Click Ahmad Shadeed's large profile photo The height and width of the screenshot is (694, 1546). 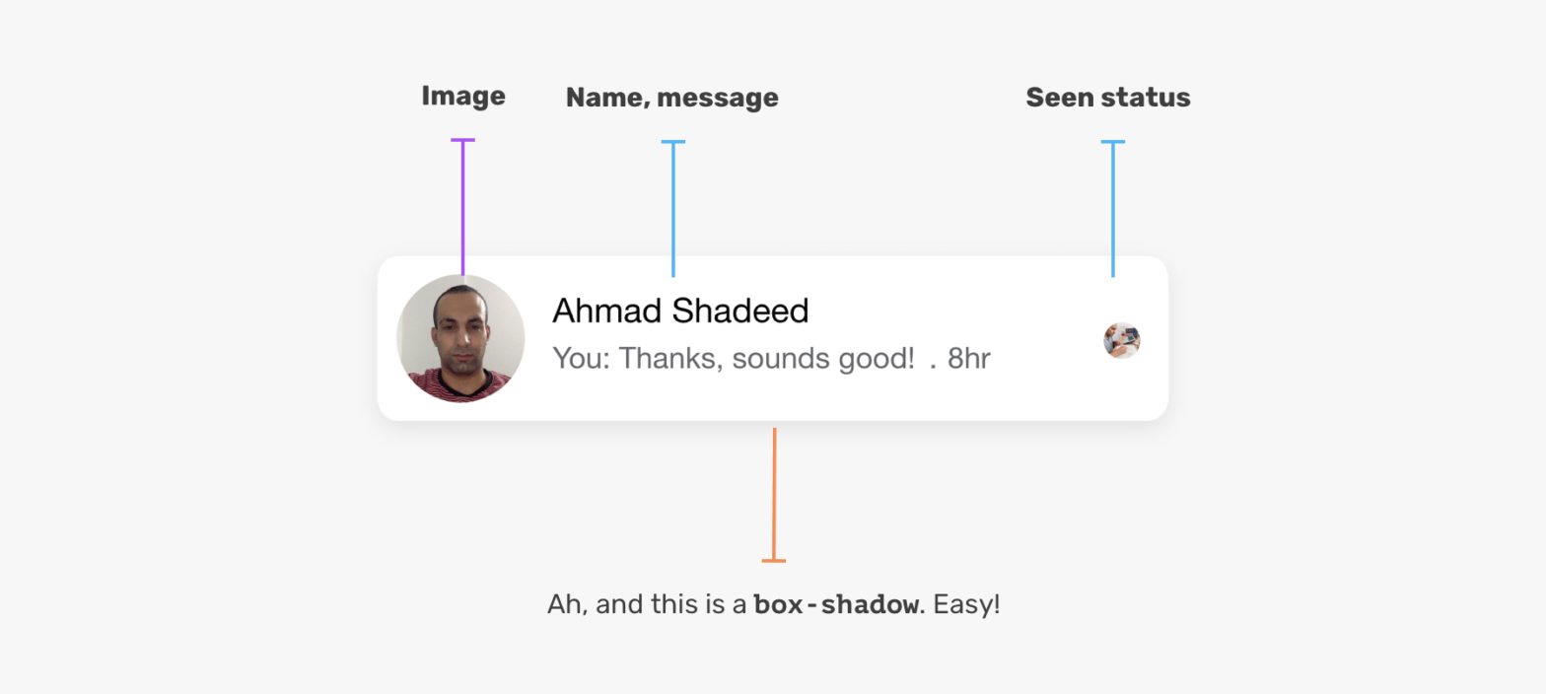(x=460, y=338)
